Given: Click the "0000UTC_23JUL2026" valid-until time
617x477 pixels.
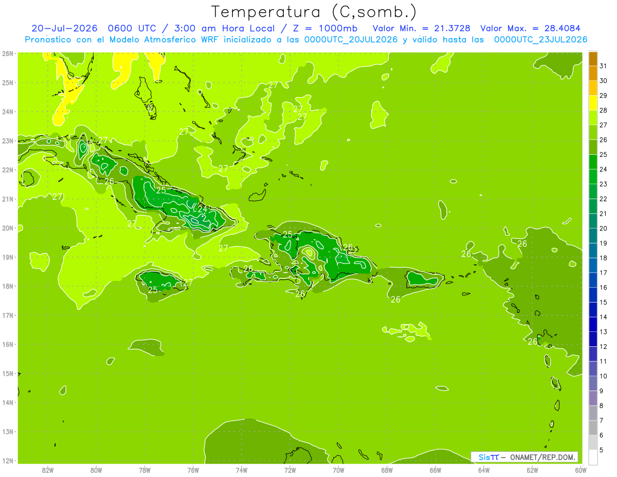Looking at the screenshot, I should [540, 40].
